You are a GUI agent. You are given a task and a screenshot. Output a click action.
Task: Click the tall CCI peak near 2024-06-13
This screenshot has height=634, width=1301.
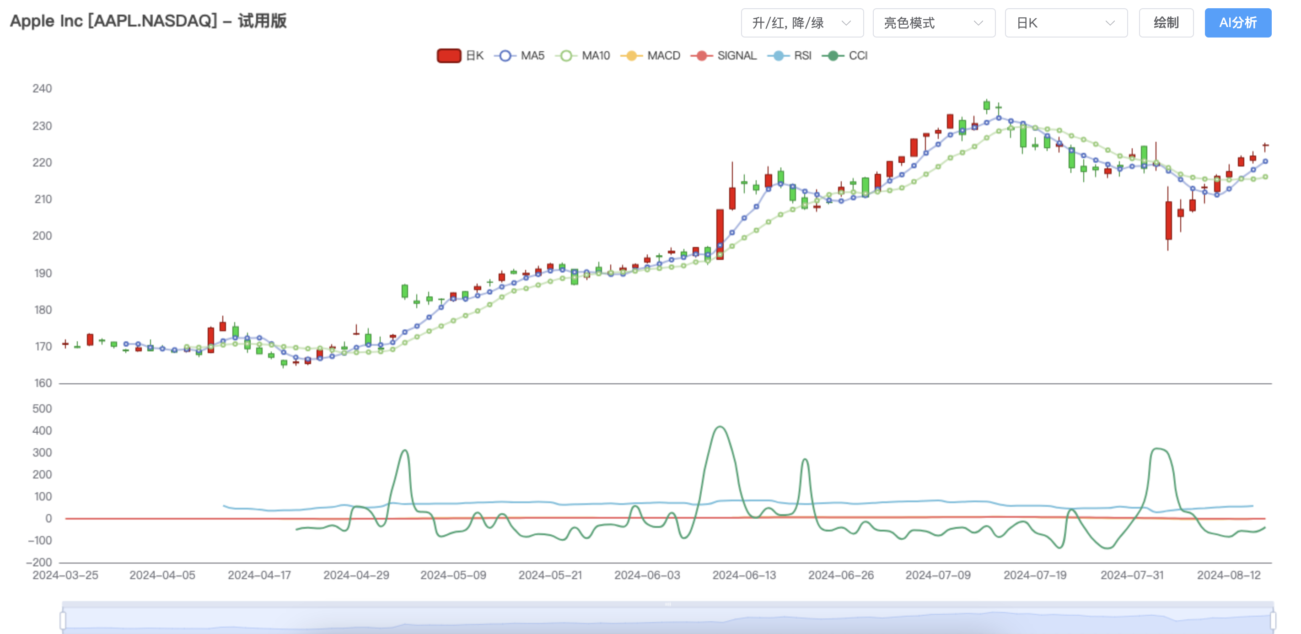point(720,427)
